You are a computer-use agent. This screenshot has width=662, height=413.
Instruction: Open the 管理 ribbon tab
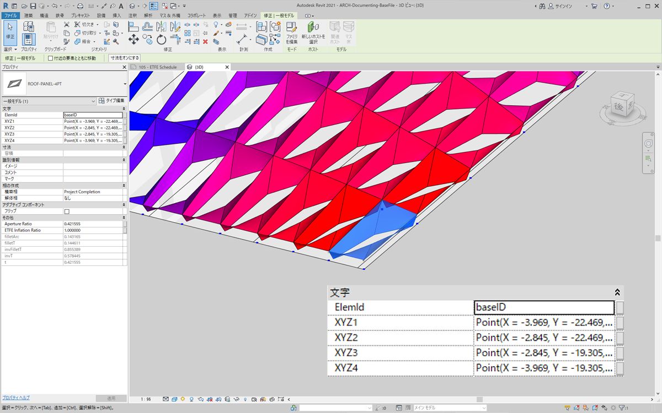click(x=233, y=15)
